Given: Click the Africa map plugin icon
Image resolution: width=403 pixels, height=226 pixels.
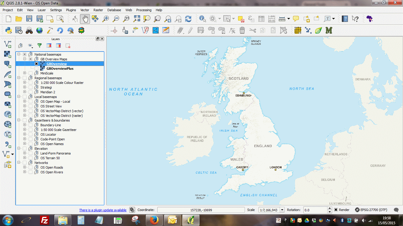Looking at the screenshot, I should [369, 19].
